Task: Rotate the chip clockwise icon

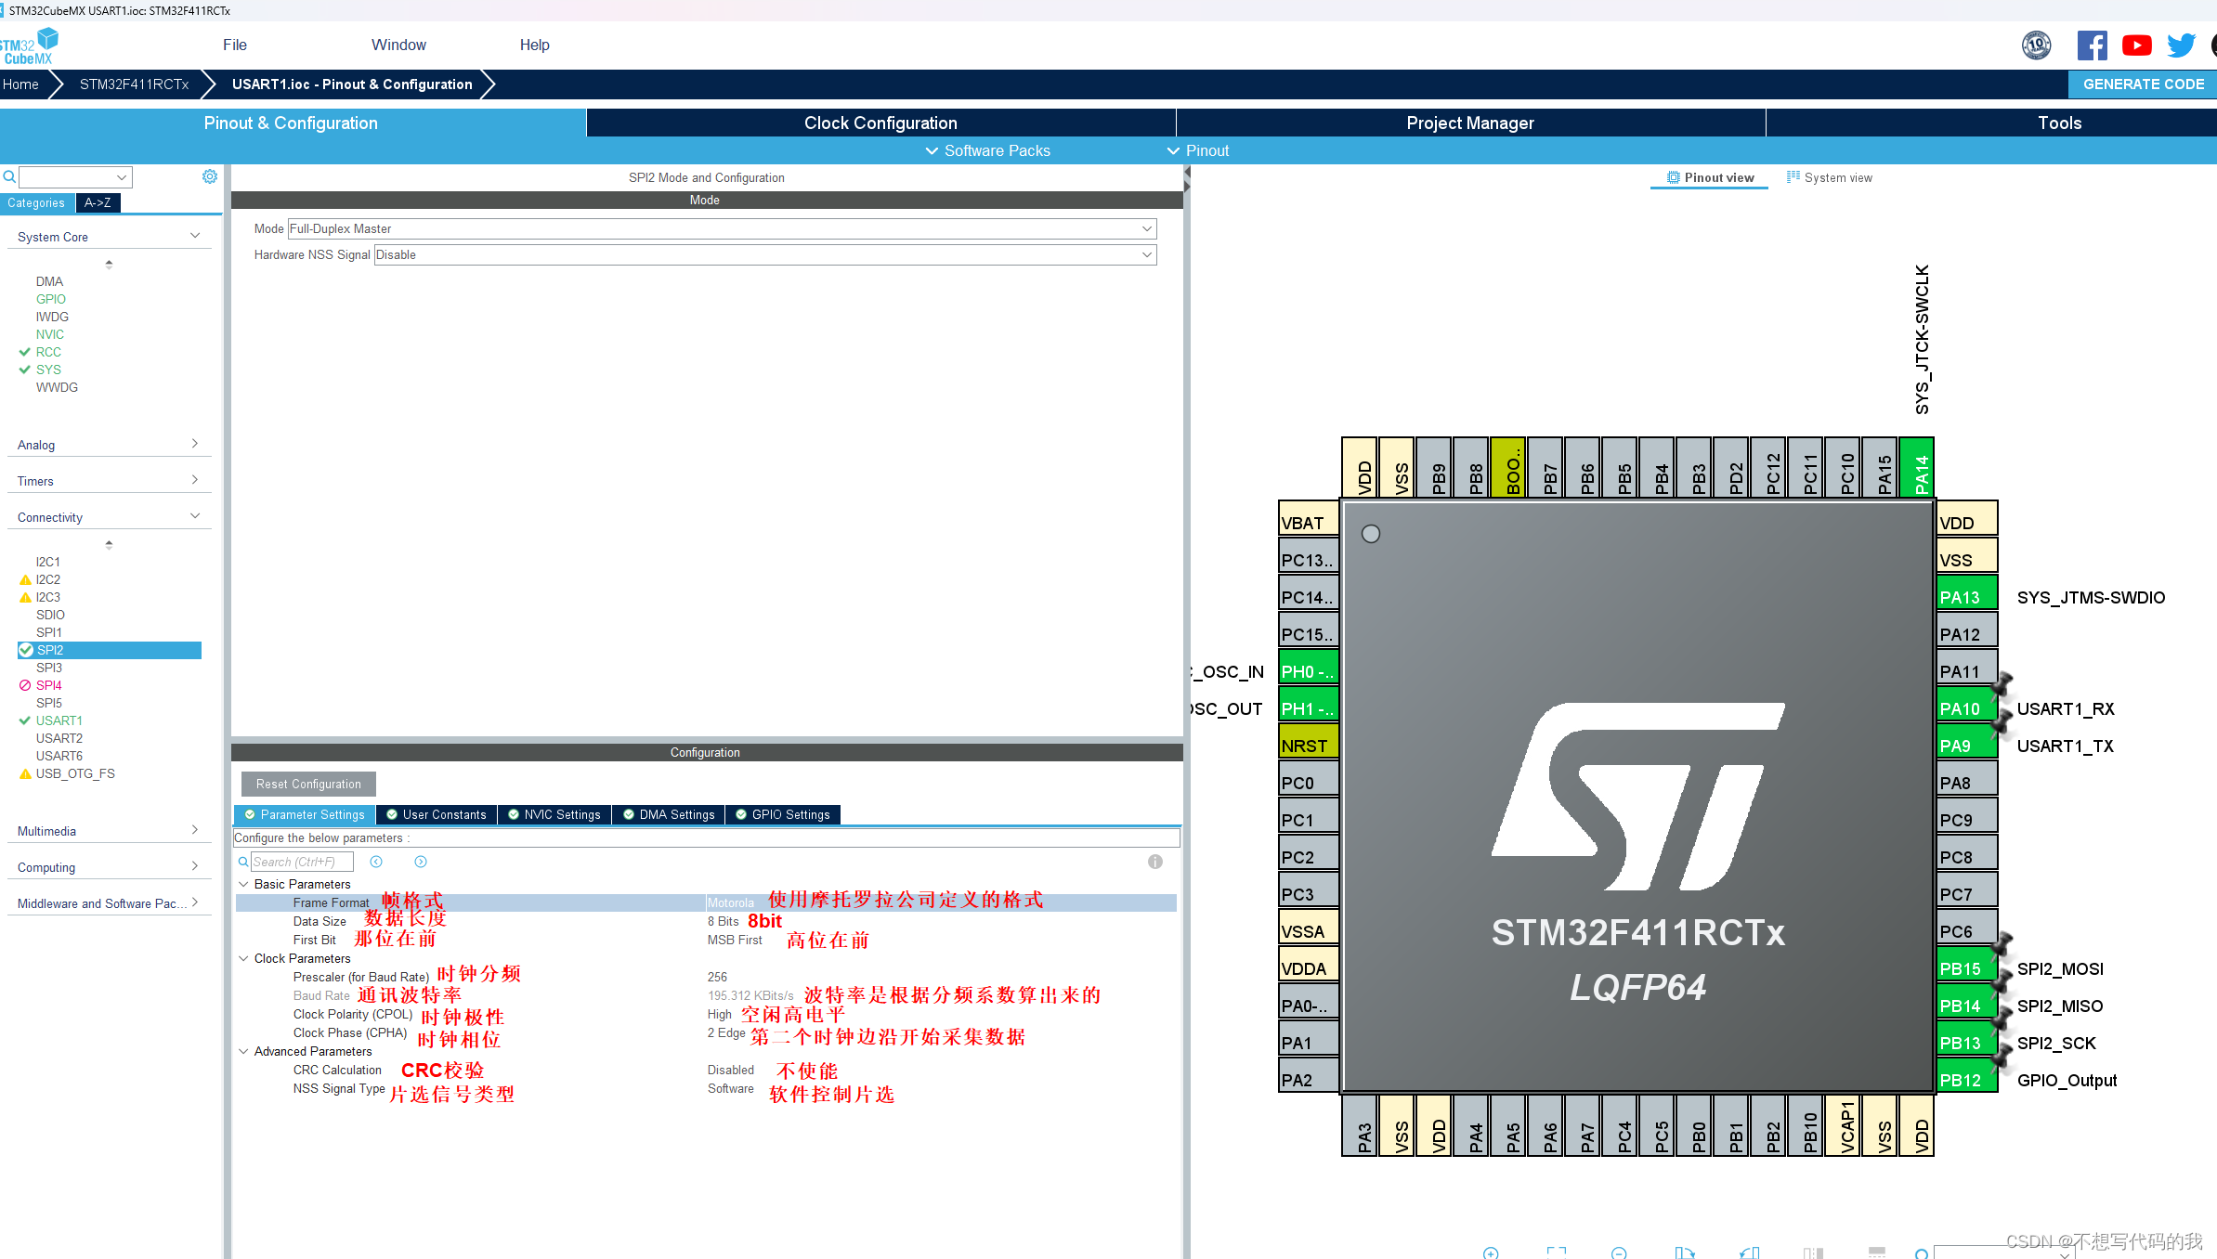Action: [1685, 1253]
